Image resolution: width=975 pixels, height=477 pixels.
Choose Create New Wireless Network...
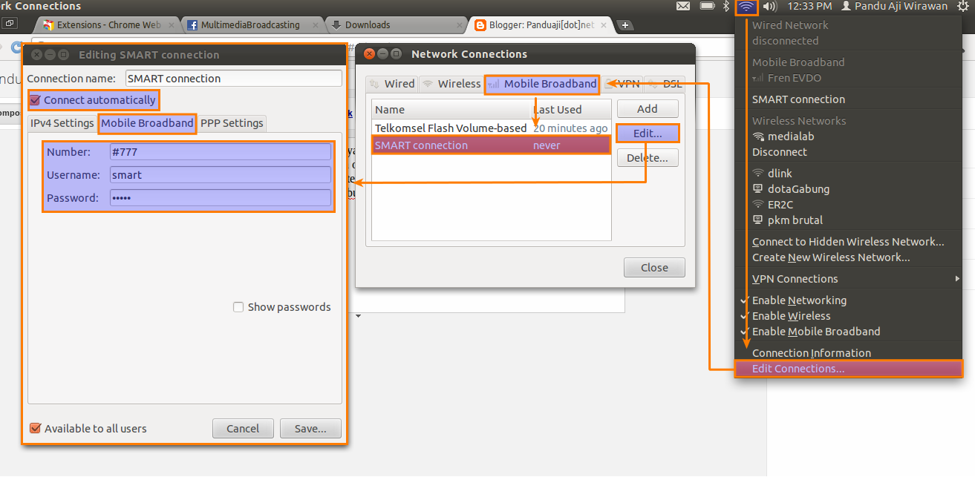pos(848,257)
